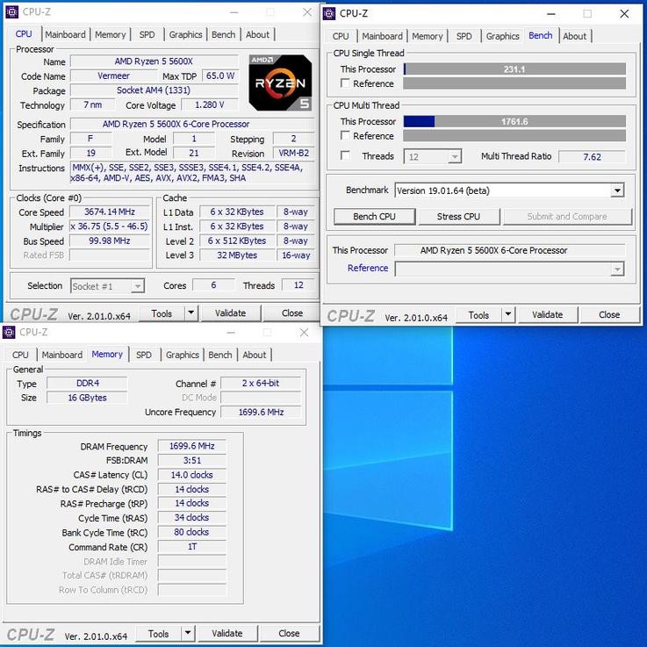Click the CPU-Z icon in Bench window titlebar
Viewport: 647px width, 647px height.
coord(330,13)
